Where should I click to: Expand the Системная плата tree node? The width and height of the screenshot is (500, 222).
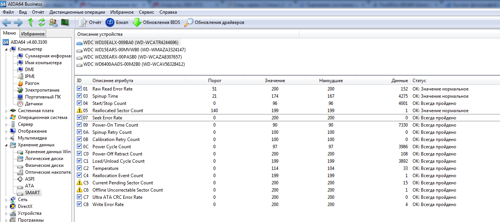[x=6, y=111]
